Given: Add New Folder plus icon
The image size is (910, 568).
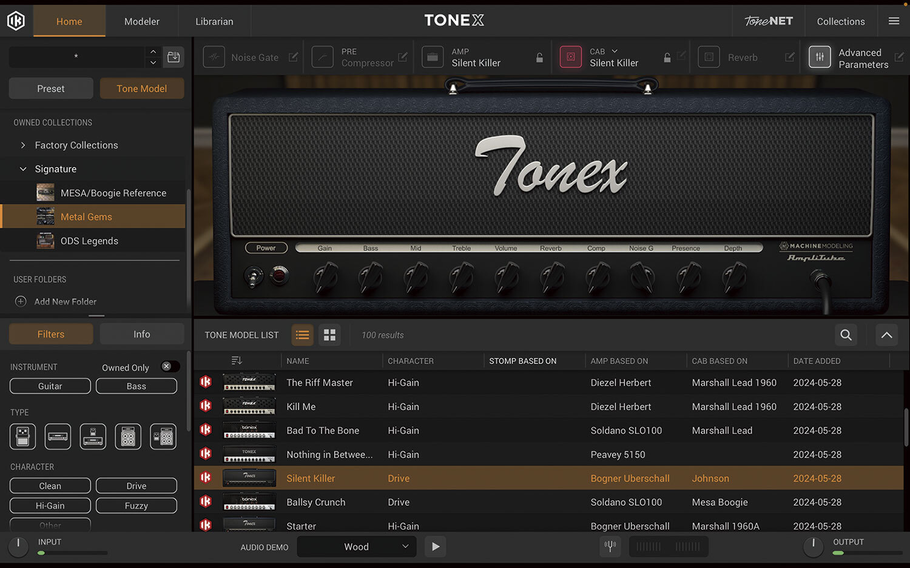Looking at the screenshot, I should (21, 301).
